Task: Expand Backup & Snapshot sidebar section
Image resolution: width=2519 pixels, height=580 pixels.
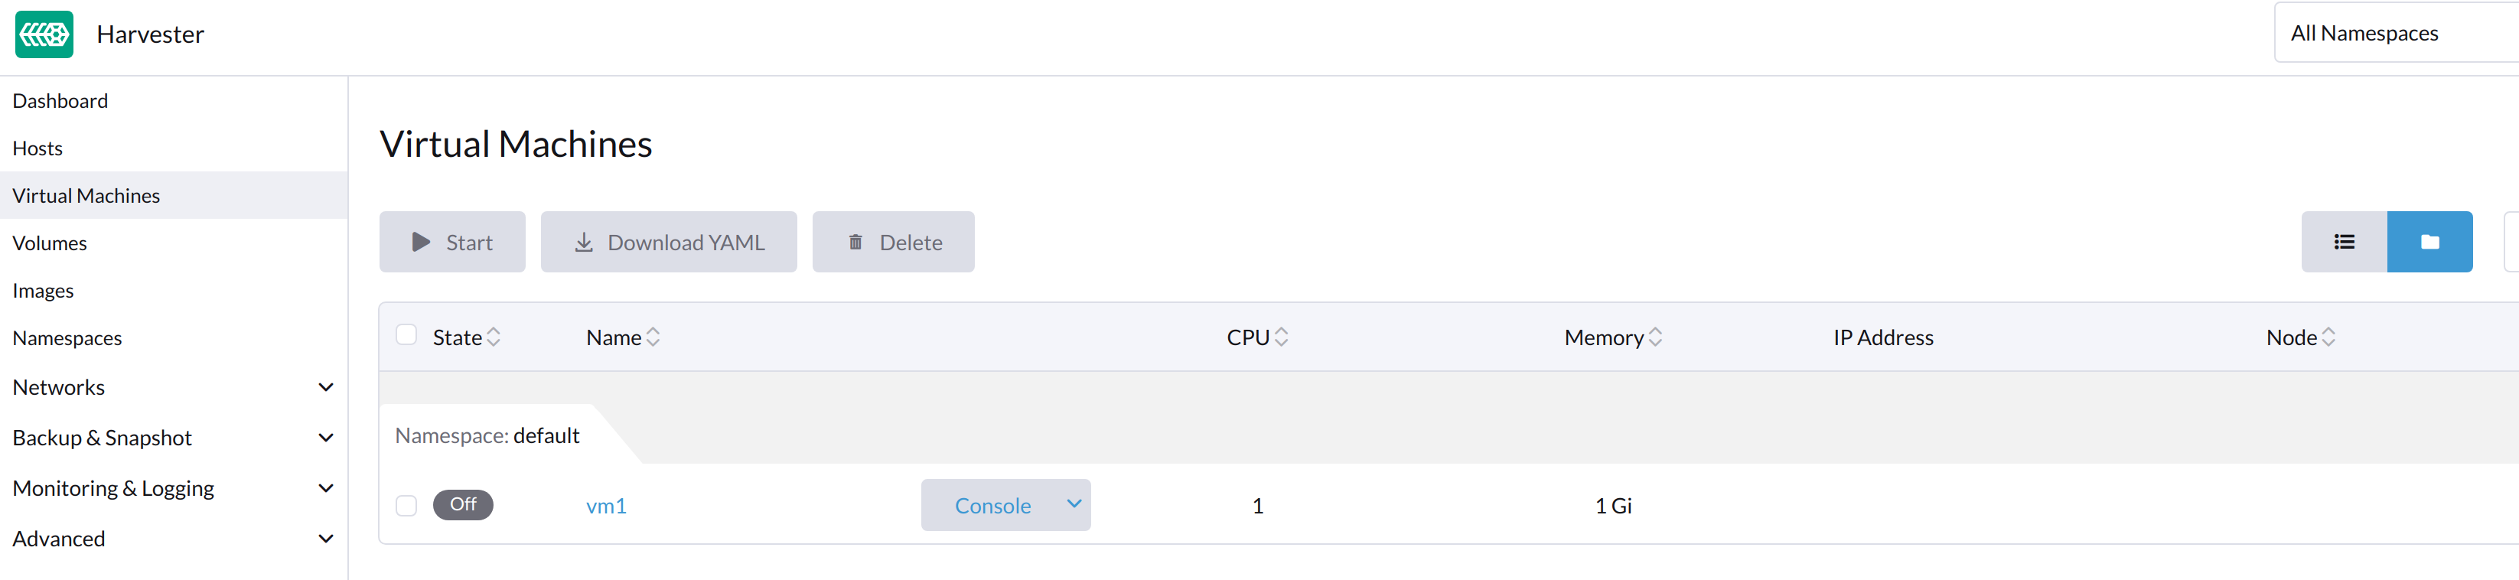Action: (326, 438)
